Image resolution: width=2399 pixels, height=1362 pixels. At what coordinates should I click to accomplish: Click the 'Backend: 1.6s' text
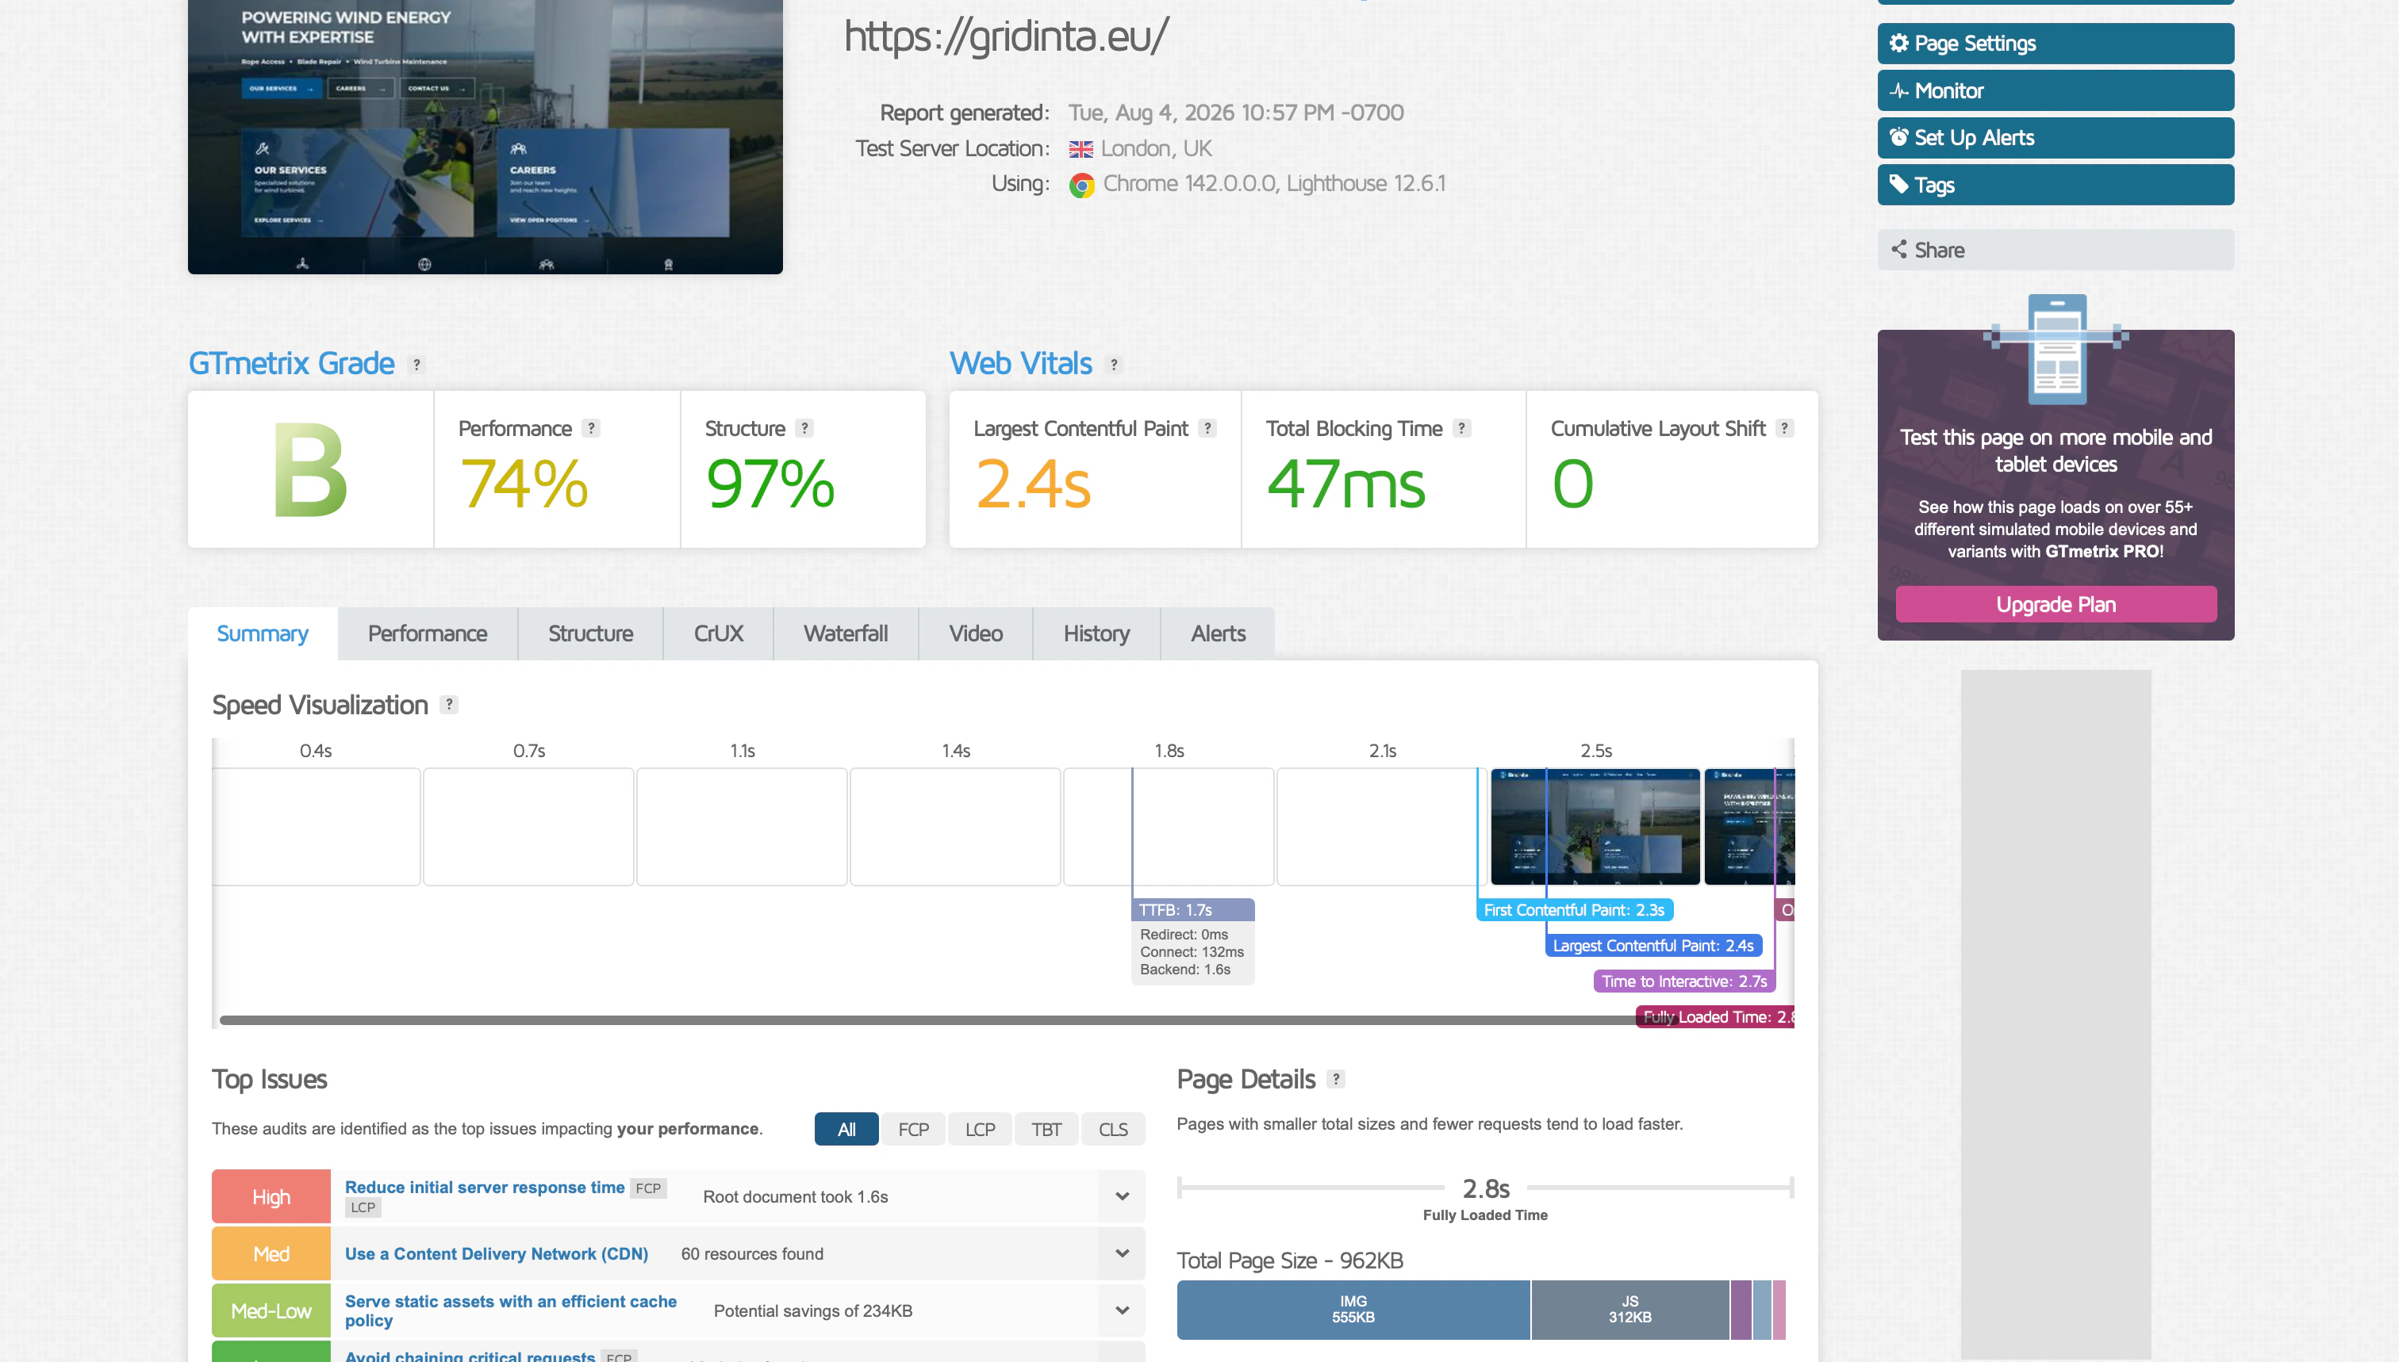tap(1185, 969)
